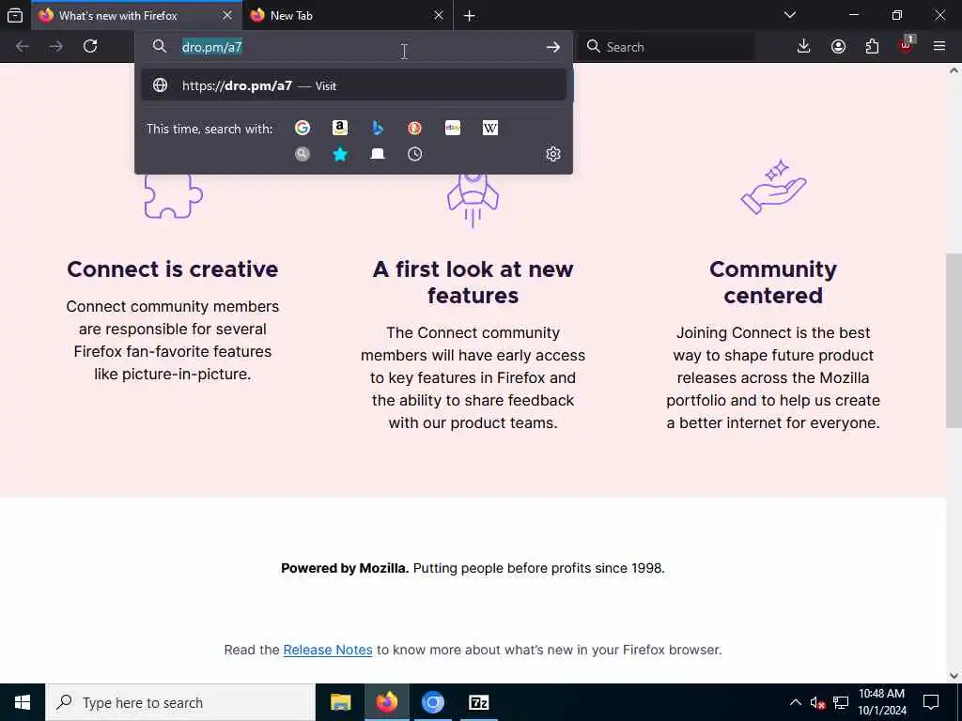The width and height of the screenshot is (962, 721).
Task: Open Chrome from the taskbar
Action: pos(432,702)
